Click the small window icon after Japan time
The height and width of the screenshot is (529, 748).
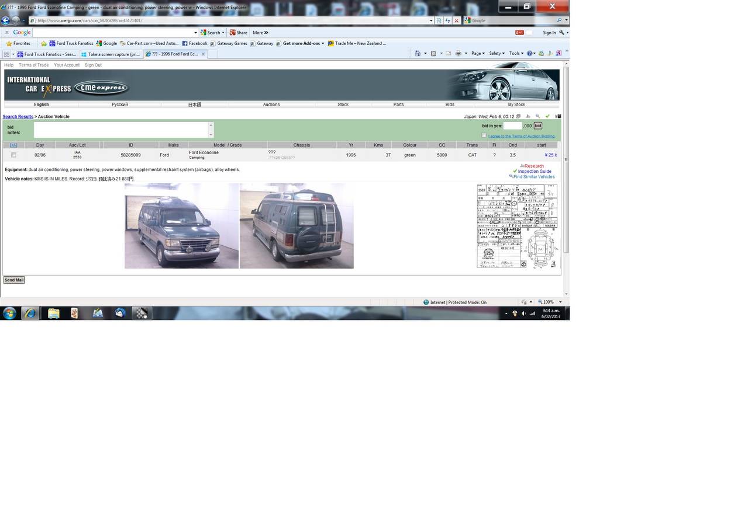(x=518, y=116)
